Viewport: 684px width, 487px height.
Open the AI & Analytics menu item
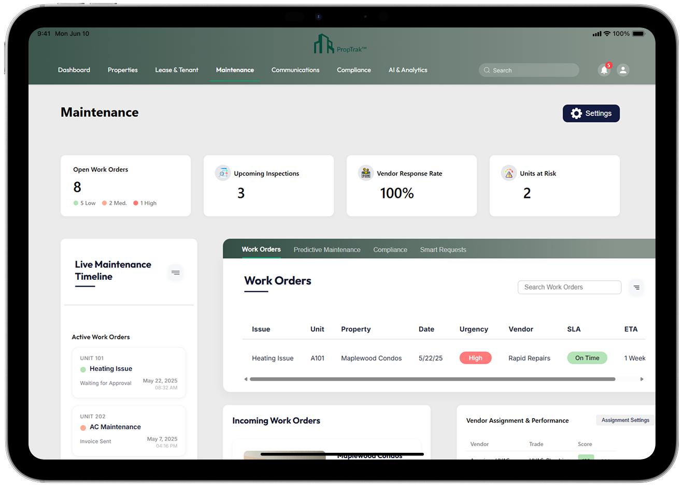pos(407,70)
